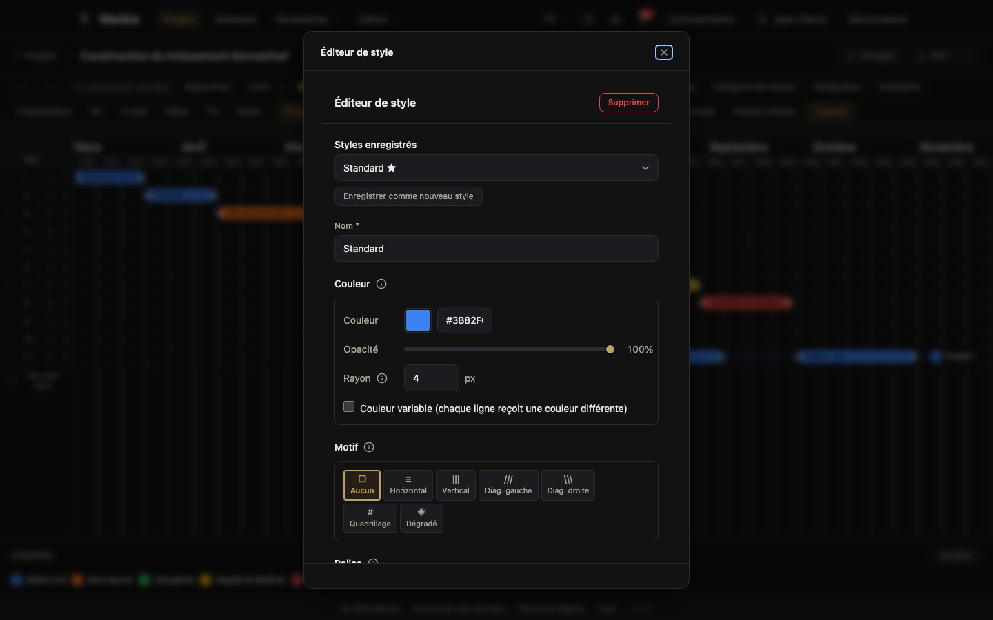Pick the Diag. droite pattern
Screen dimensions: 993x620
(568, 485)
